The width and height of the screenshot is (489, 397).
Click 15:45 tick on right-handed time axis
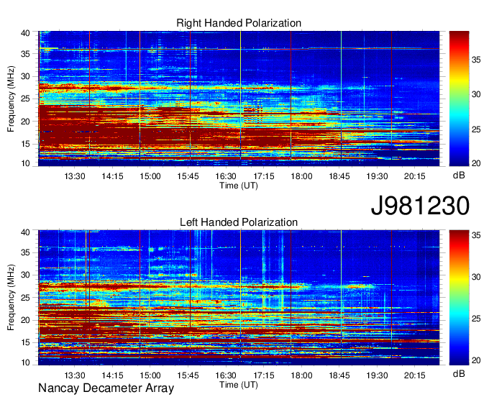tap(188, 176)
